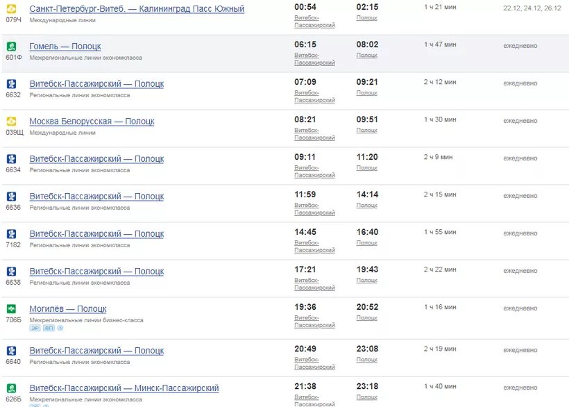Click the green icon for train 601Ф

[11, 46]
